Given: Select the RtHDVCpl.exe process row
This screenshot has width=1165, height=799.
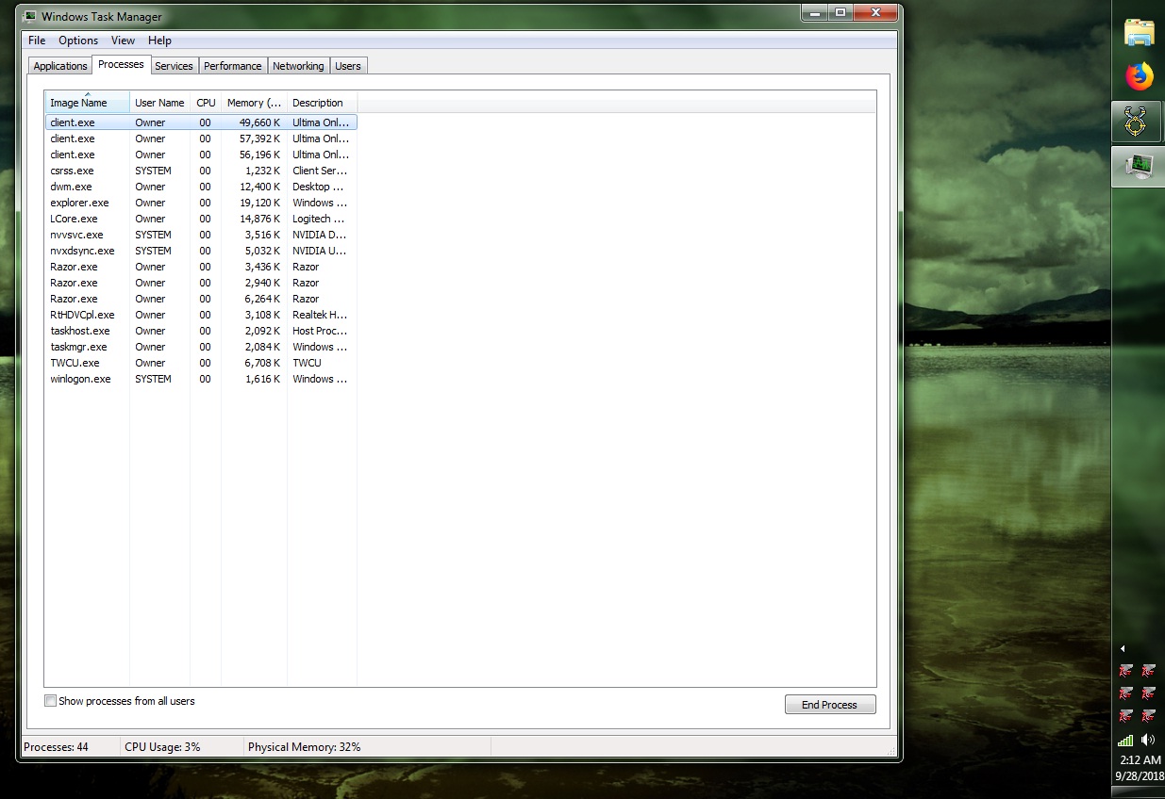Looking at the screenshot, I should click(201, 315).
